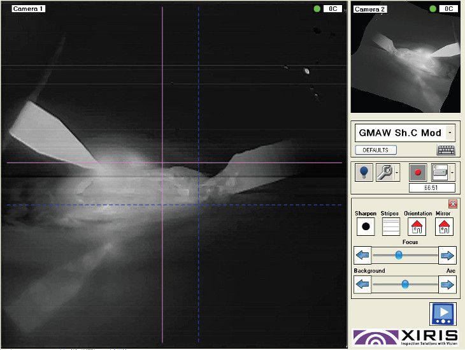This screenshot has height=350, width=465.
Task: Increase Arc with the right arrow
Action: tap(448, 284)
